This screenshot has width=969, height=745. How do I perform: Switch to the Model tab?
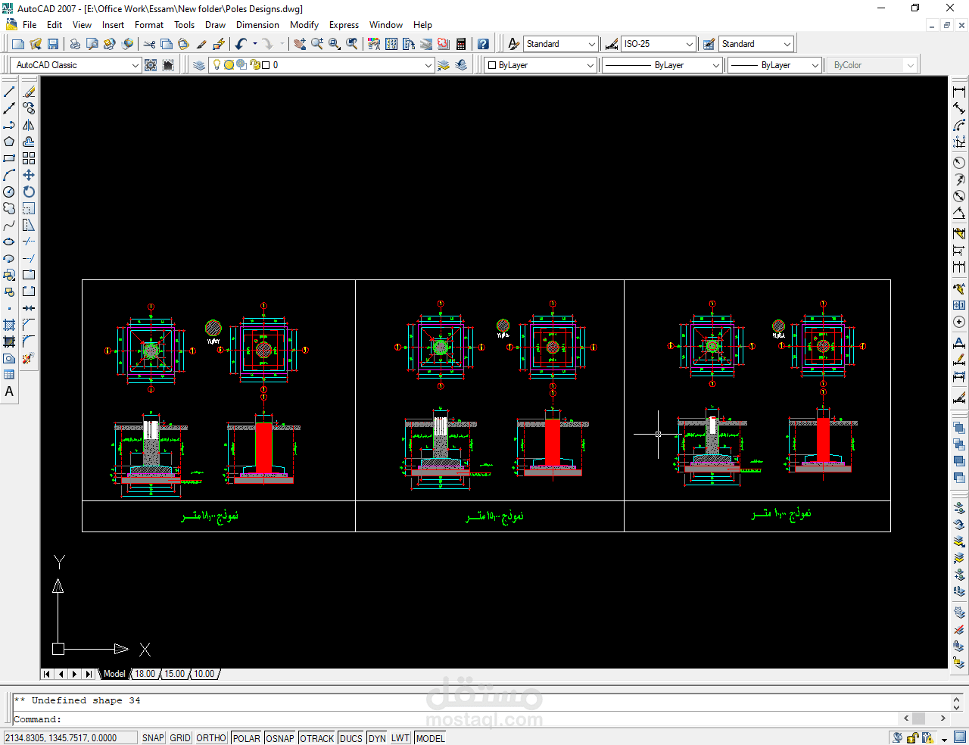tap(114, 674)
